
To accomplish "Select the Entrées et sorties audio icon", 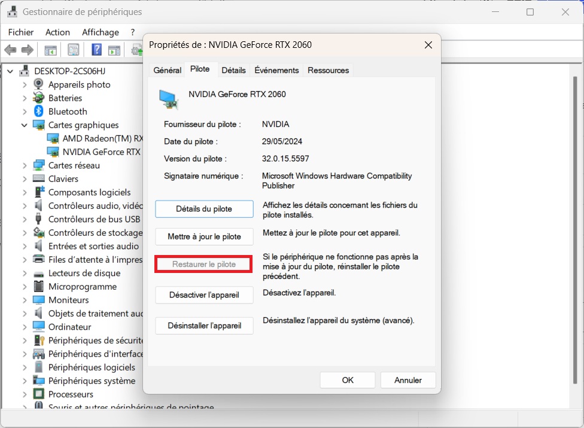I will tap(38, 246).
